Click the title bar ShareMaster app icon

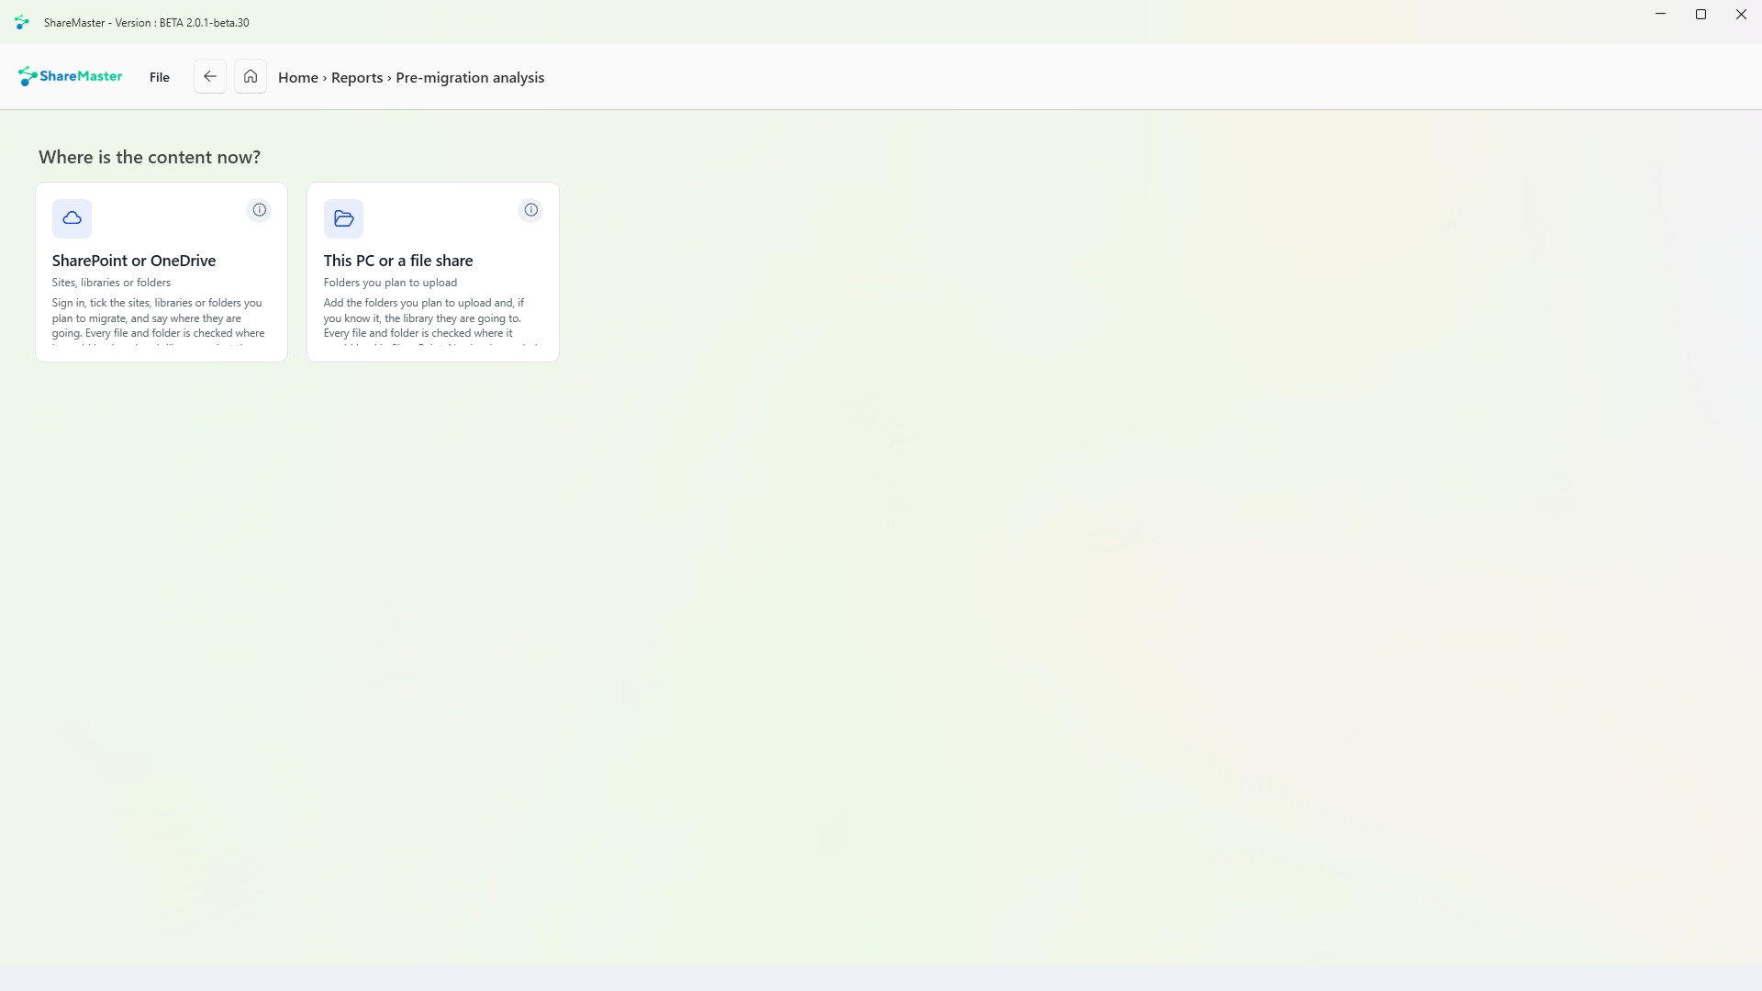tap(22, 22)
